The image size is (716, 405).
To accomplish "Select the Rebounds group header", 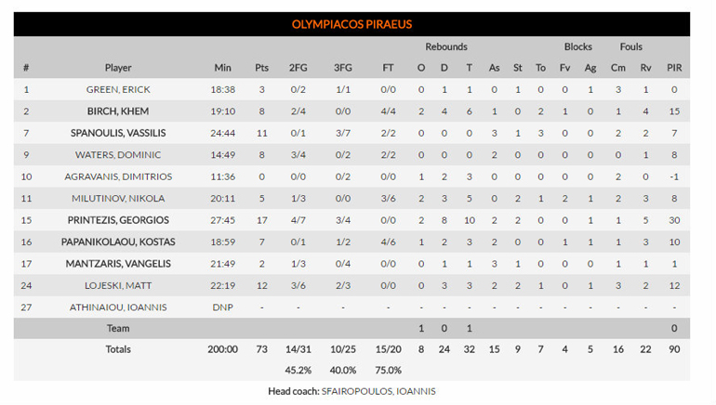I will (x=446, y=46).
